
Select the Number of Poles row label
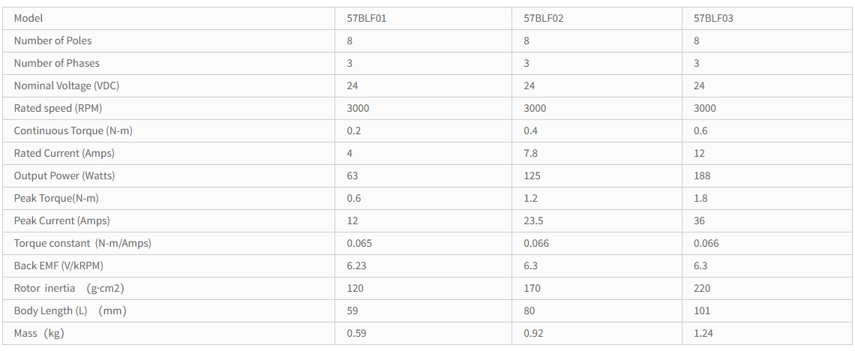[52, 40]
